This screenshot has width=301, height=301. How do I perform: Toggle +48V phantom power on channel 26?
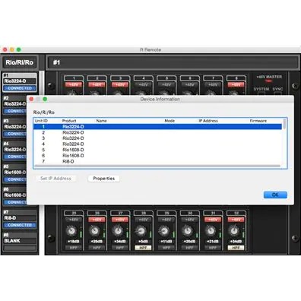97,220
